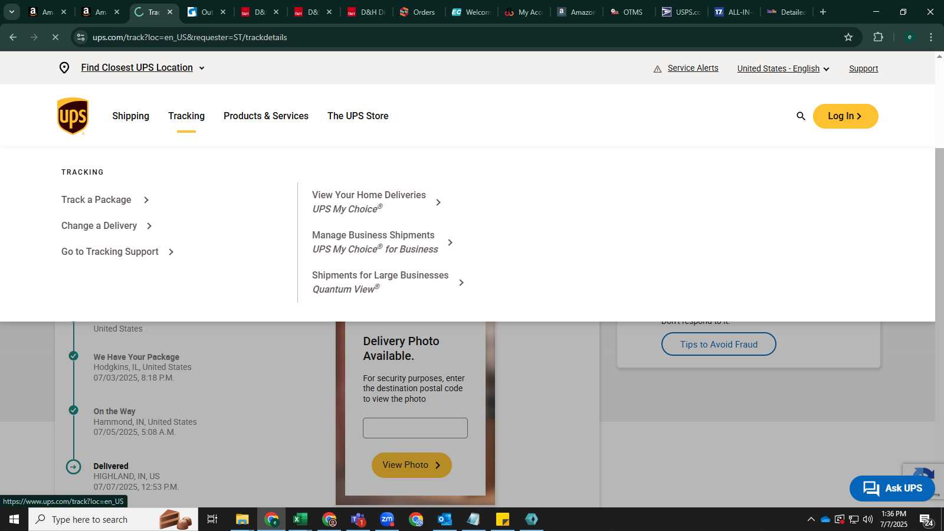Open Products & Services menu

[x=266, y=116]
